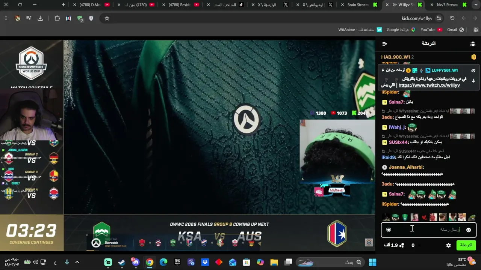The width and height of the screenshot is (481, 270).
Task: Hide the pinned message in chat
Action: (x=473, y=70)
